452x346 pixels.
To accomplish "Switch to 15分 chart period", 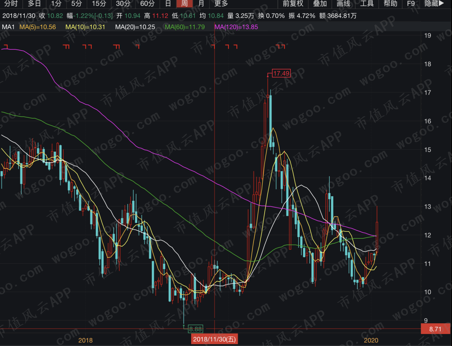I will point(99,3).
